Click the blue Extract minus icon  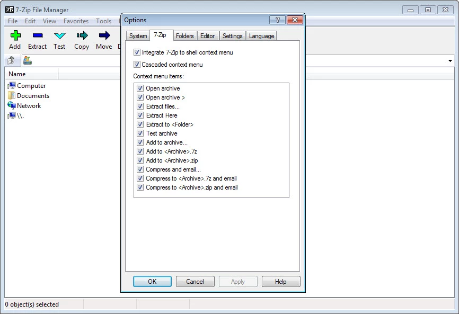[37, 35]
